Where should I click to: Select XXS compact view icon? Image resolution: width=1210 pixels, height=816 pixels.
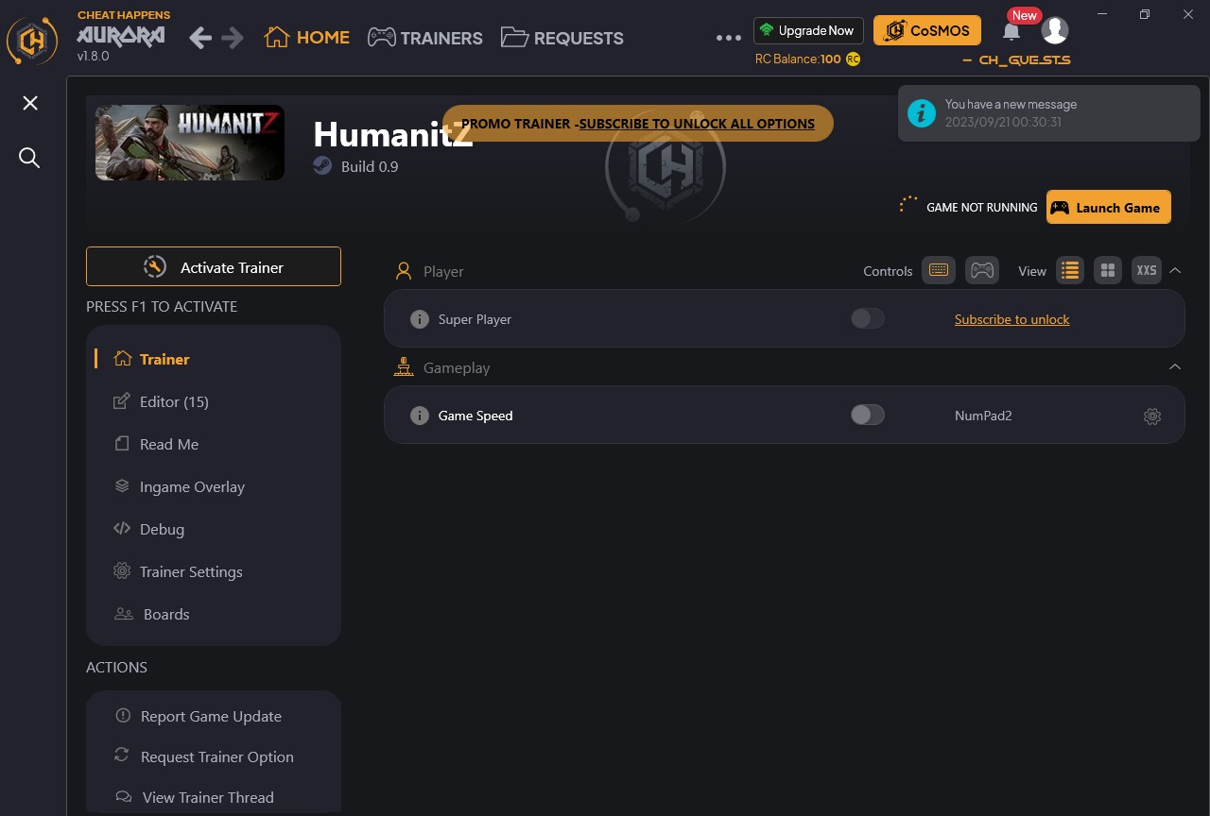click(1147, 271)
